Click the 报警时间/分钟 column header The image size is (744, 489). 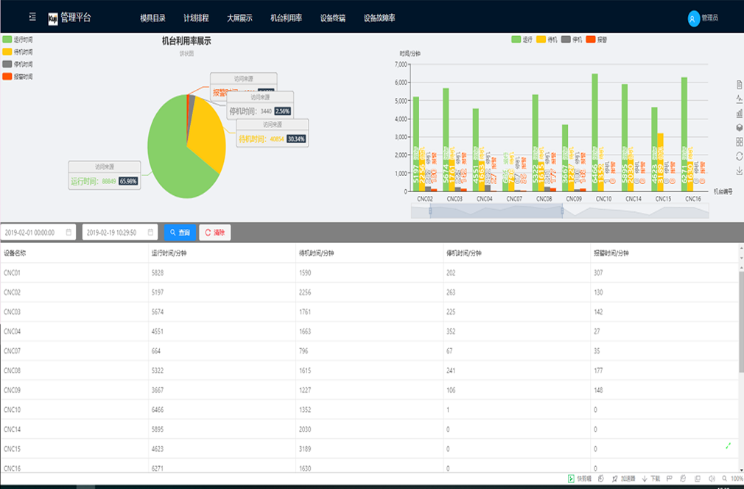611,253
